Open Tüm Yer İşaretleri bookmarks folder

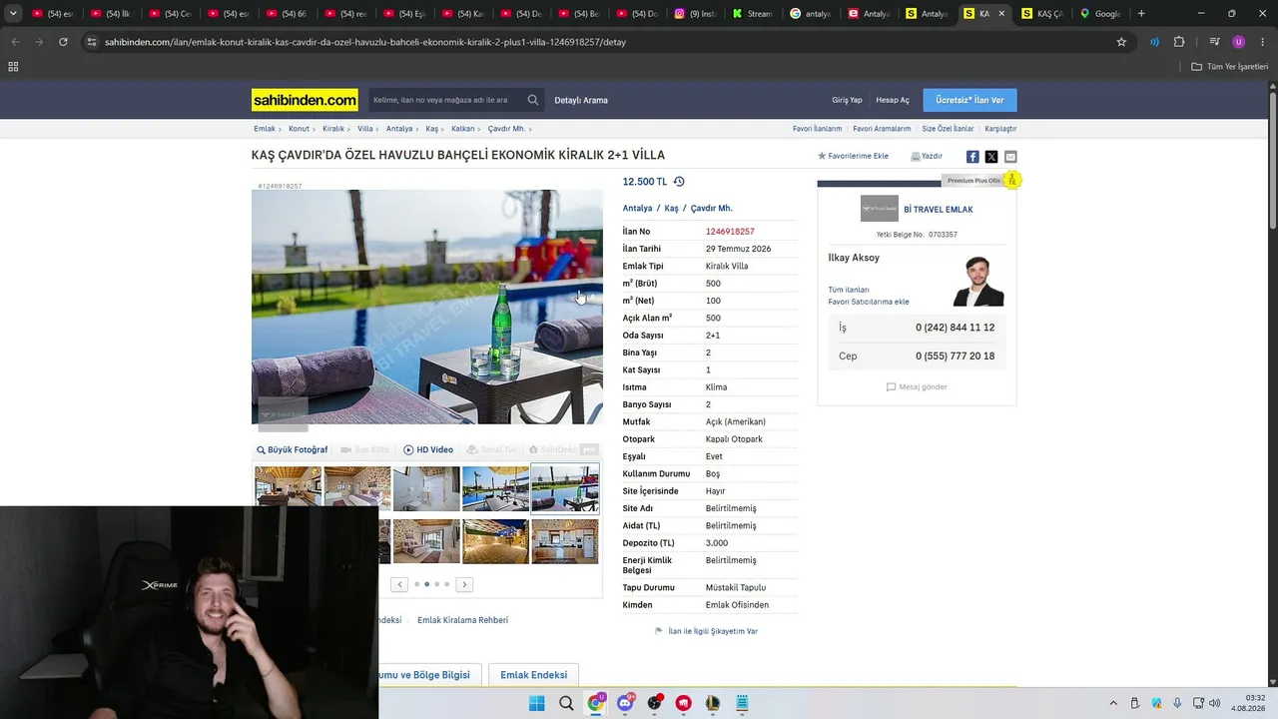[1230, 67]
